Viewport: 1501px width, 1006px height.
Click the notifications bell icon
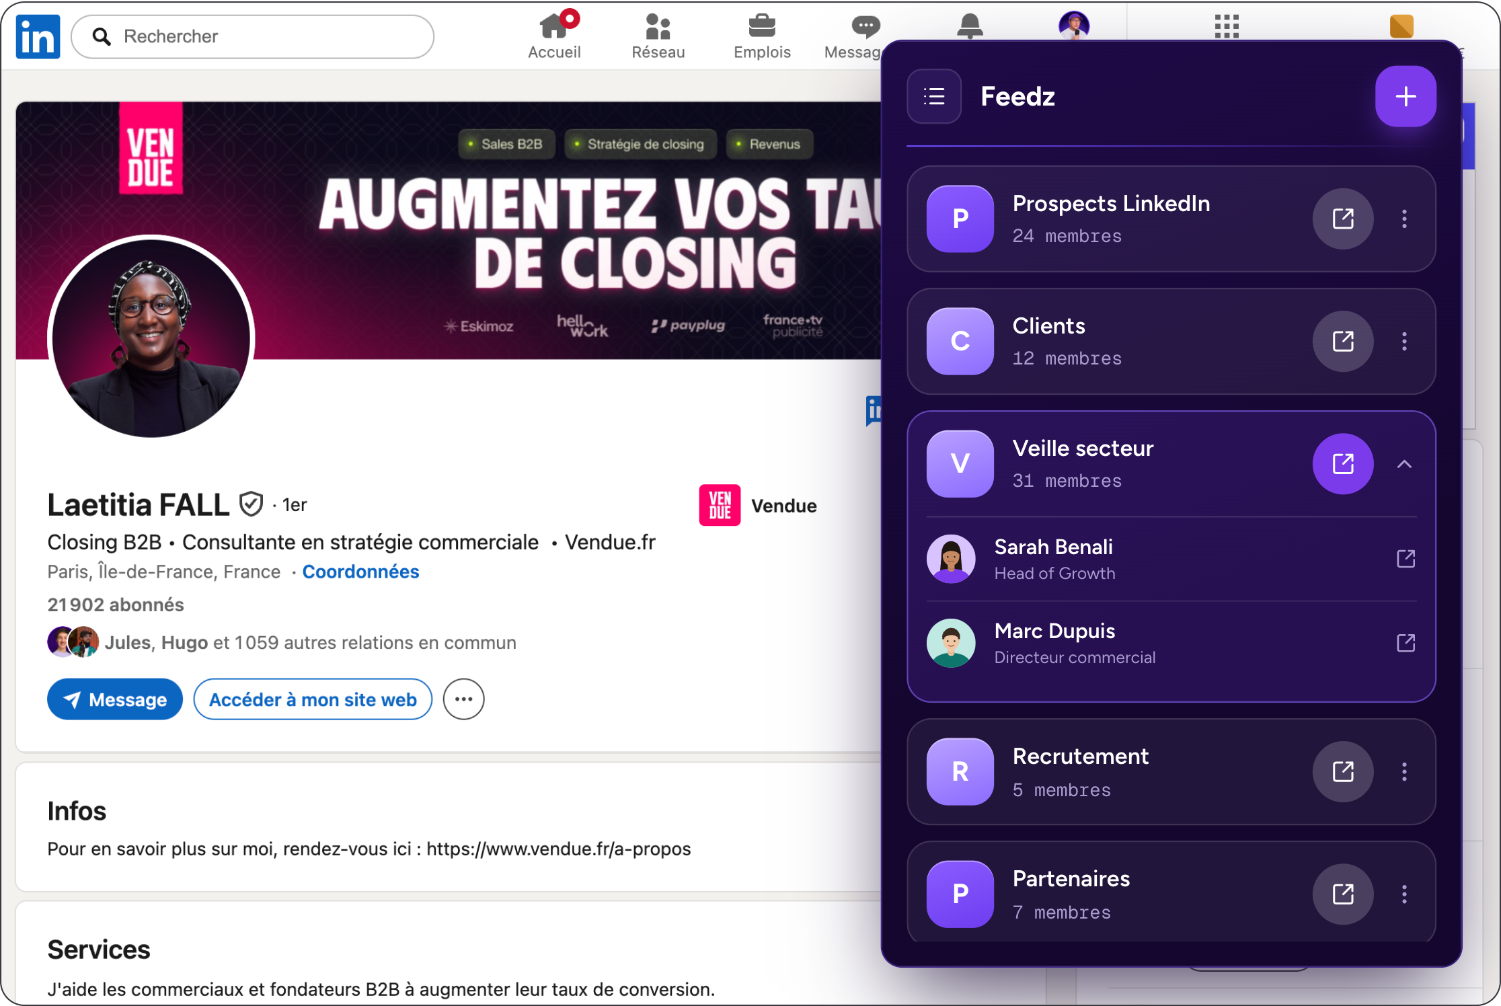pyautogui.click(x=970, y=26)
